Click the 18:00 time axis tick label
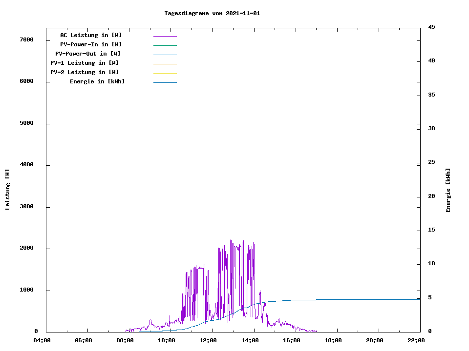 [333, 340]
